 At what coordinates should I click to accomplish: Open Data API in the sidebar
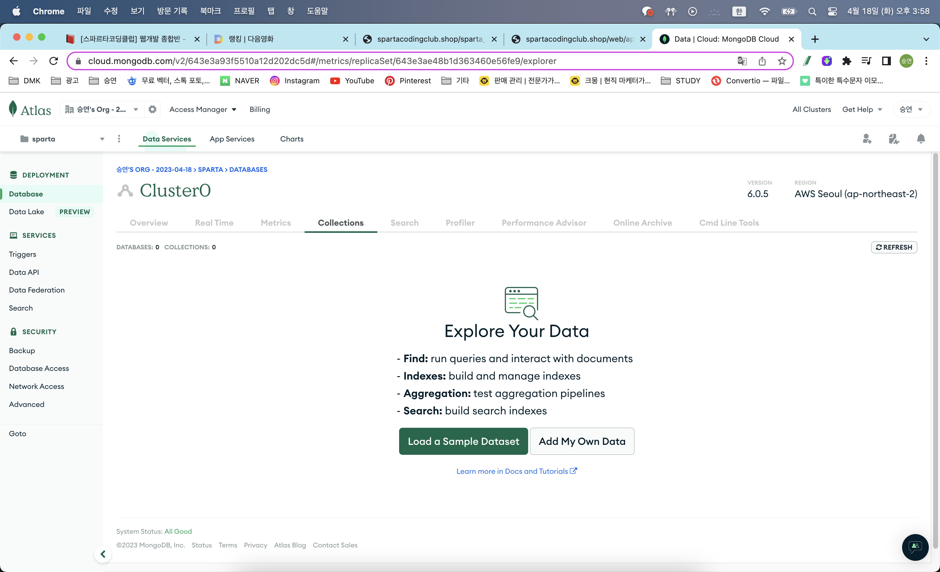[24, 272]
